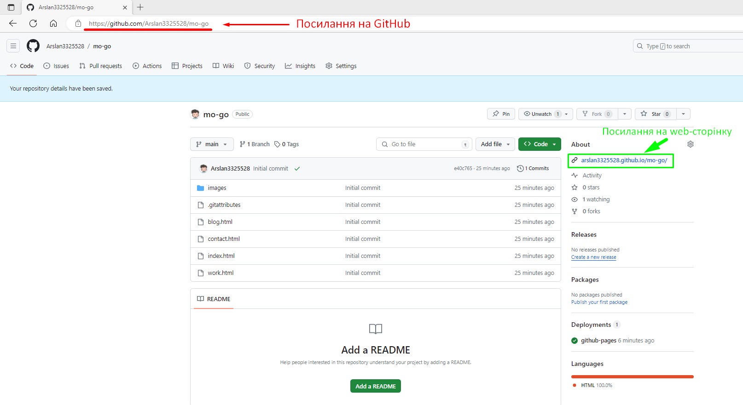Open the 1 Commits history link

[533, 169]
